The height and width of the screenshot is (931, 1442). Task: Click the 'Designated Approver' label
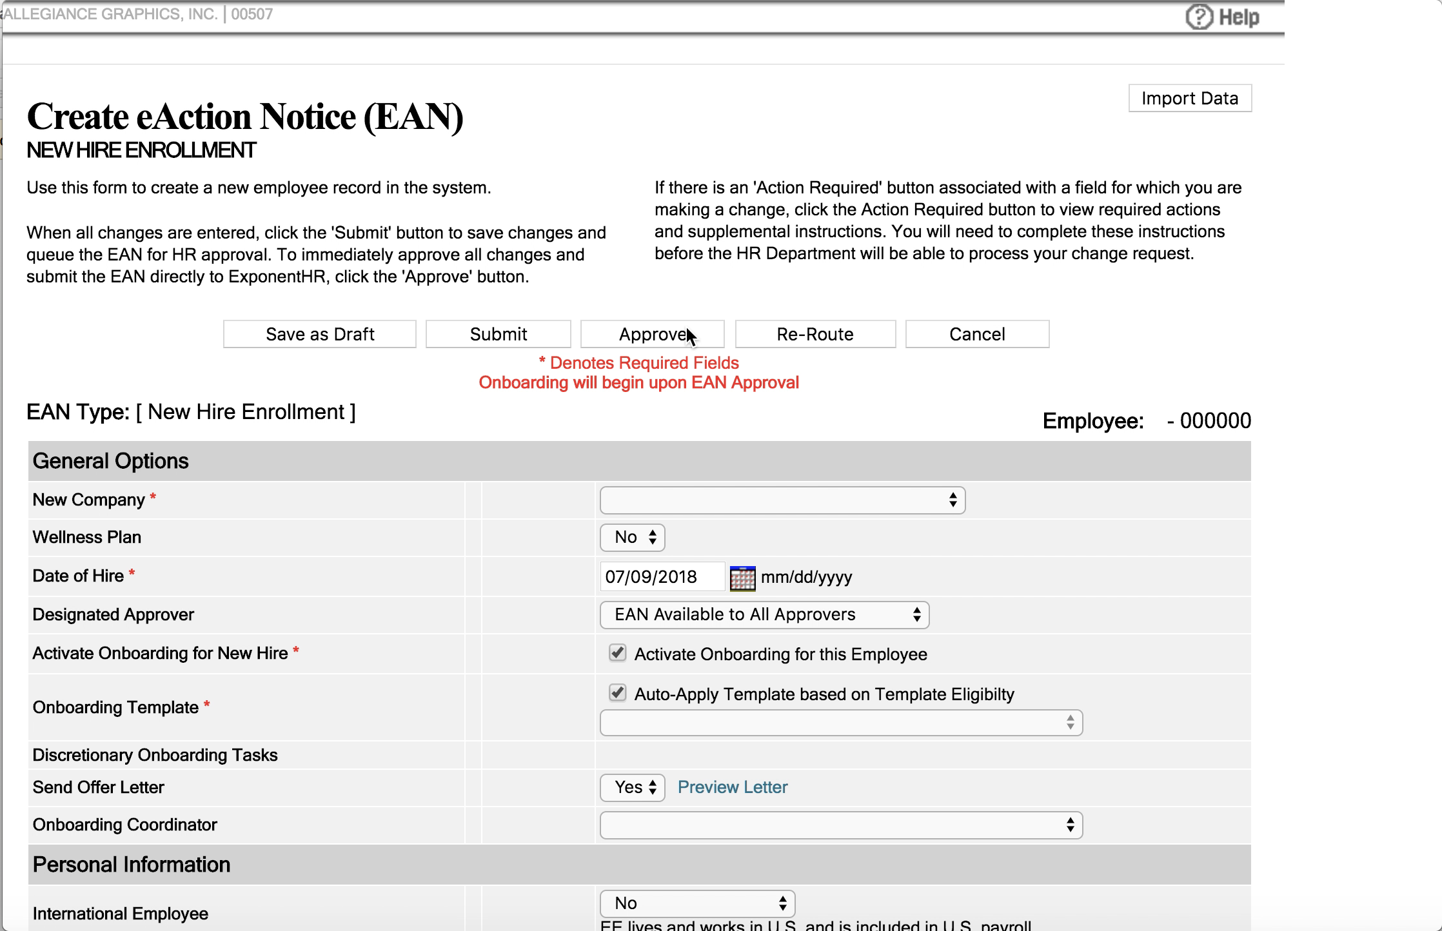[x=113, y=614]
